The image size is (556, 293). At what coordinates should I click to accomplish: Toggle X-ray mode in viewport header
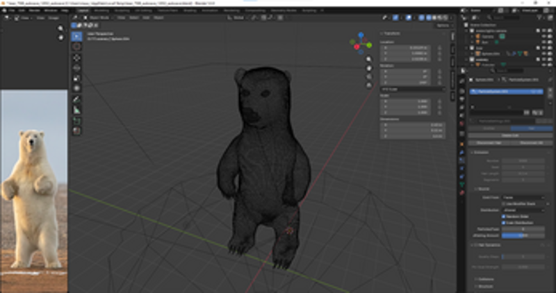click(x=421, y=18)
